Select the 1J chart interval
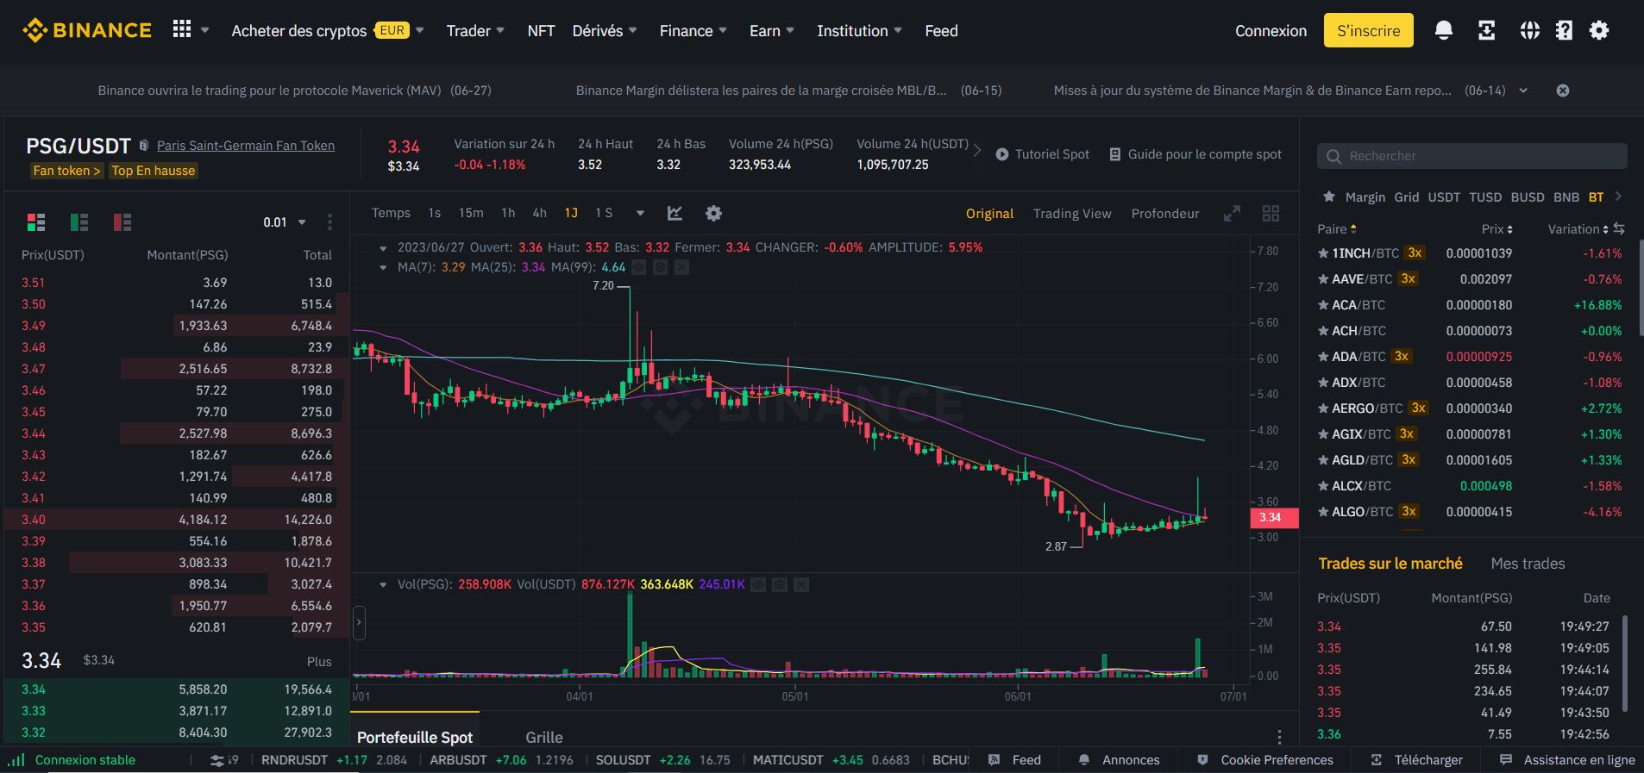Screen dimensions: 1644x773 [571, 213]
